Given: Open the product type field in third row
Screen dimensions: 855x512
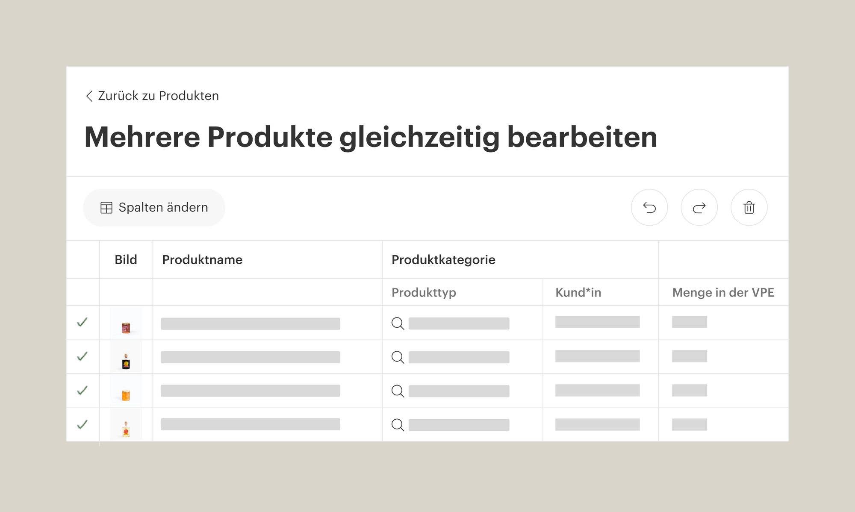Looking at the screenshot, I should pos(459,391).
